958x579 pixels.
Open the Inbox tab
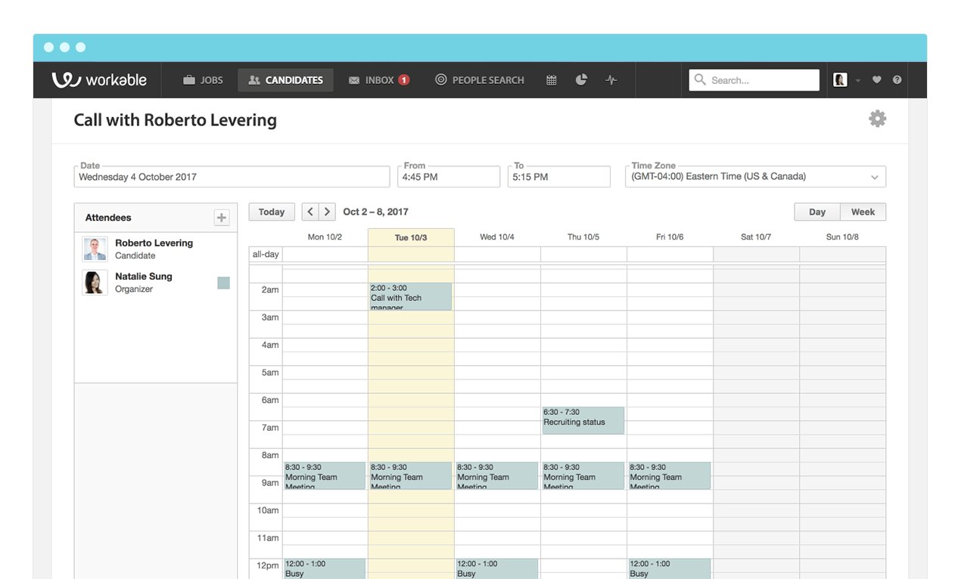[378, 80]
